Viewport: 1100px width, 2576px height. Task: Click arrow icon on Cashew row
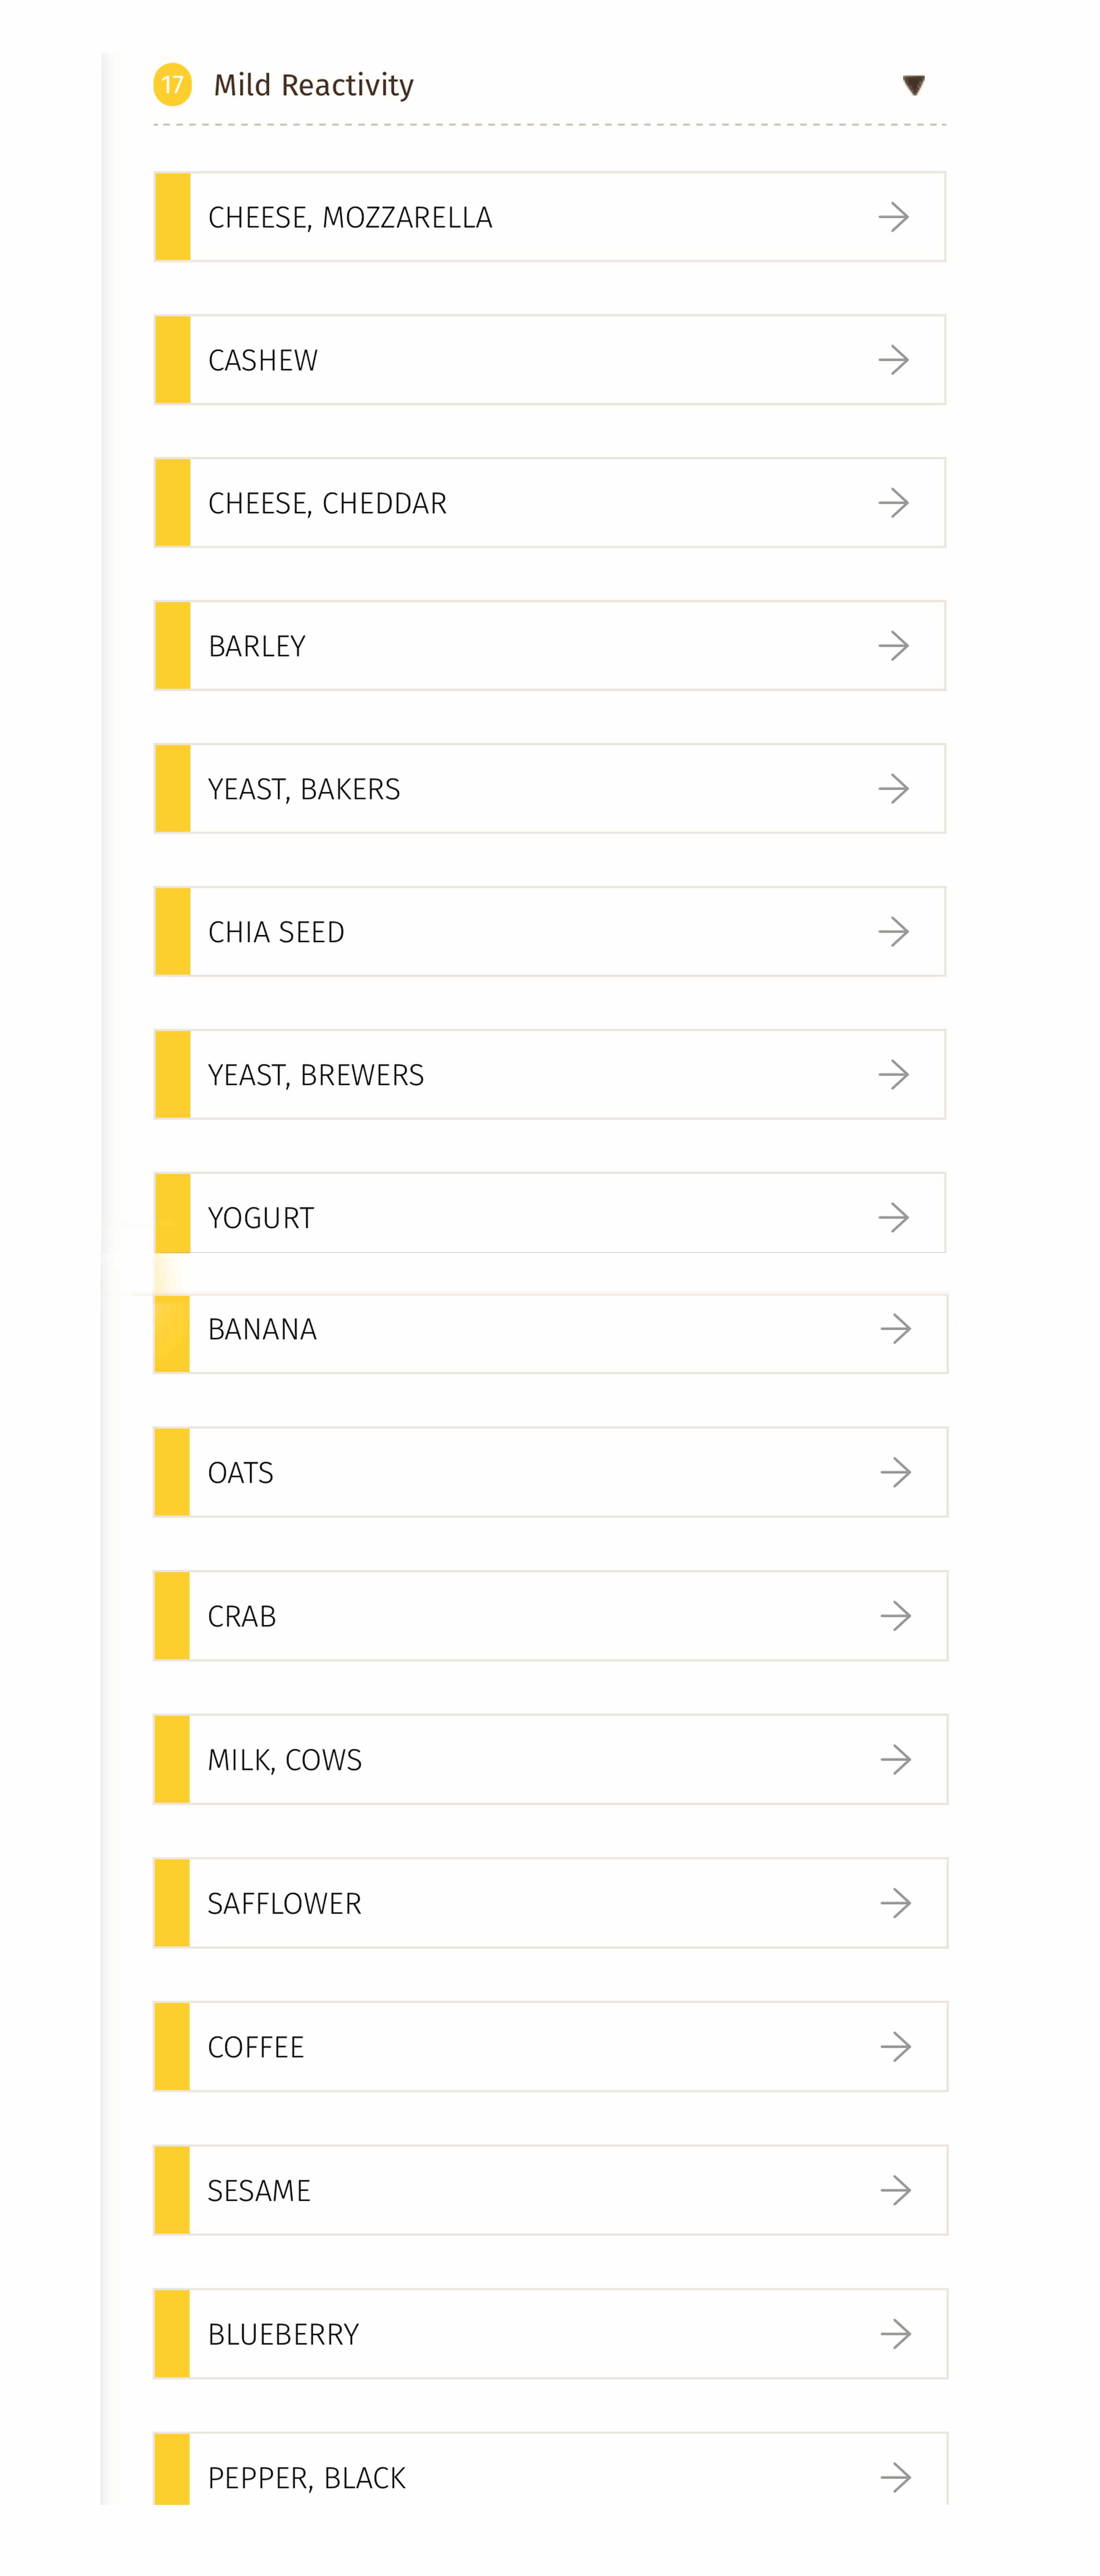tap(893, 360)
